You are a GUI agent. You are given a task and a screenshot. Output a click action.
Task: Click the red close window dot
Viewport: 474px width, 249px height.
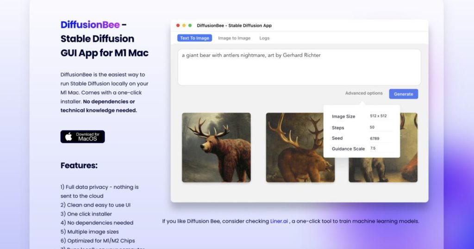coord(178,25)
